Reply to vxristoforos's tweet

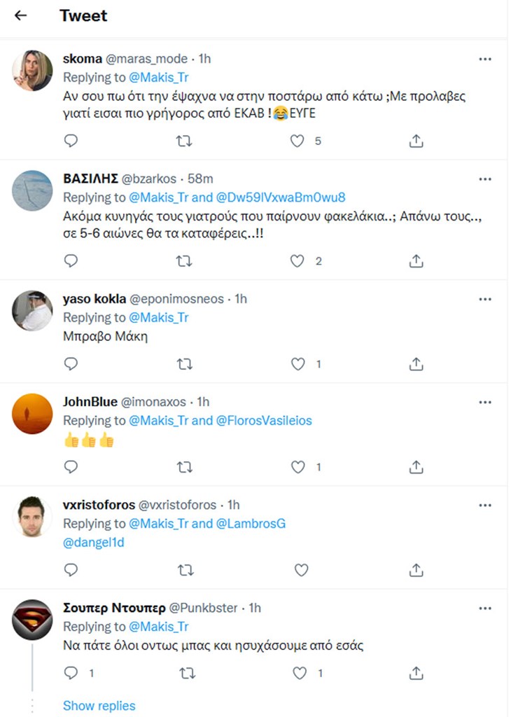[71, 570]
